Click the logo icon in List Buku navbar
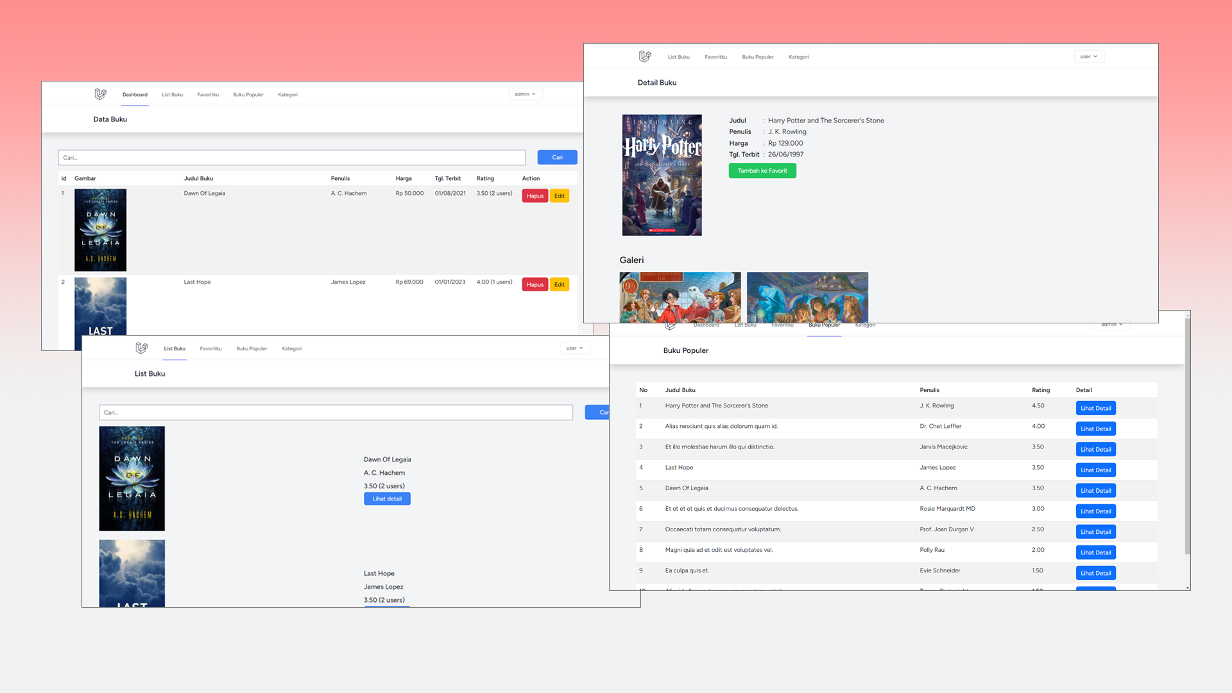1232x693 pixels. [x=142, y=348]
